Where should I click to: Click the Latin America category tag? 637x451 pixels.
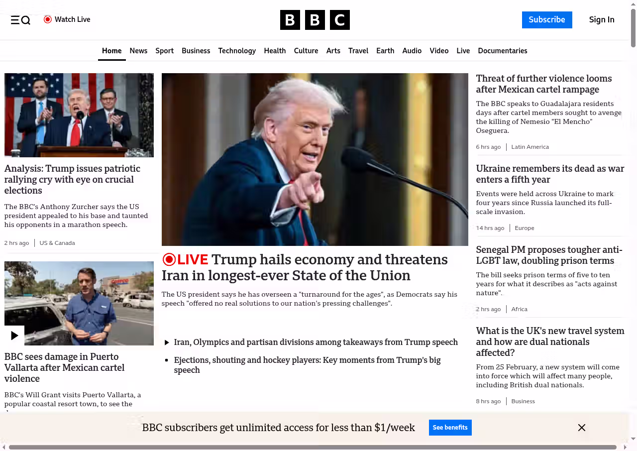[530, 147]
